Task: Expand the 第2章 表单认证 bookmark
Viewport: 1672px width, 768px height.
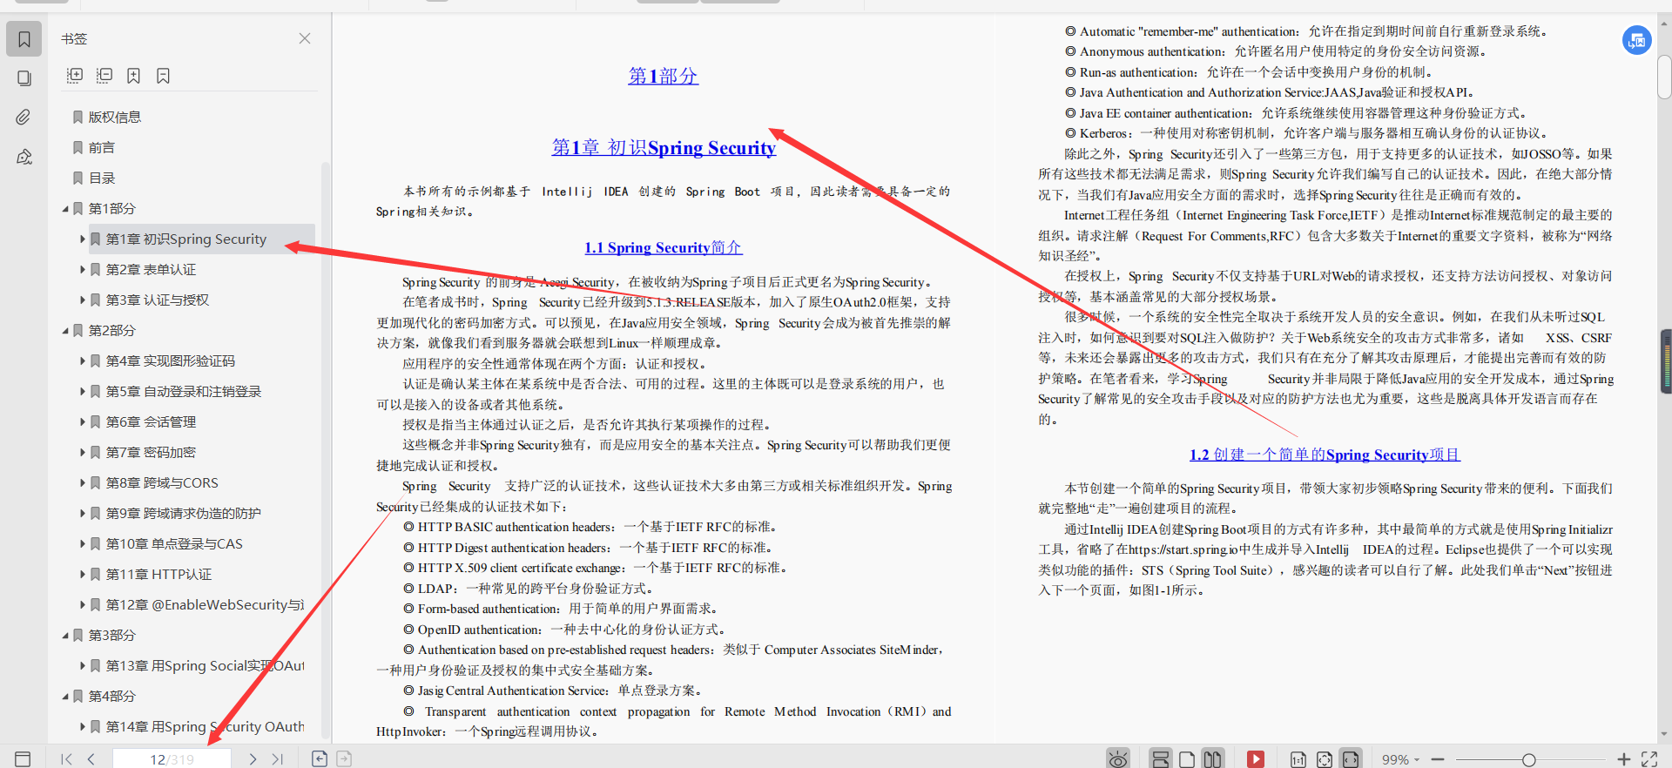Action: click(x=83, y=270)
